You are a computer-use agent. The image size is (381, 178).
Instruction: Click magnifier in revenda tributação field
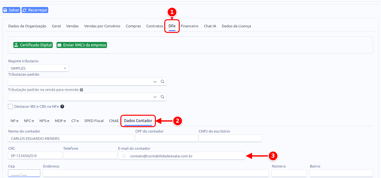pyautogui.click(x=162, y=97)
